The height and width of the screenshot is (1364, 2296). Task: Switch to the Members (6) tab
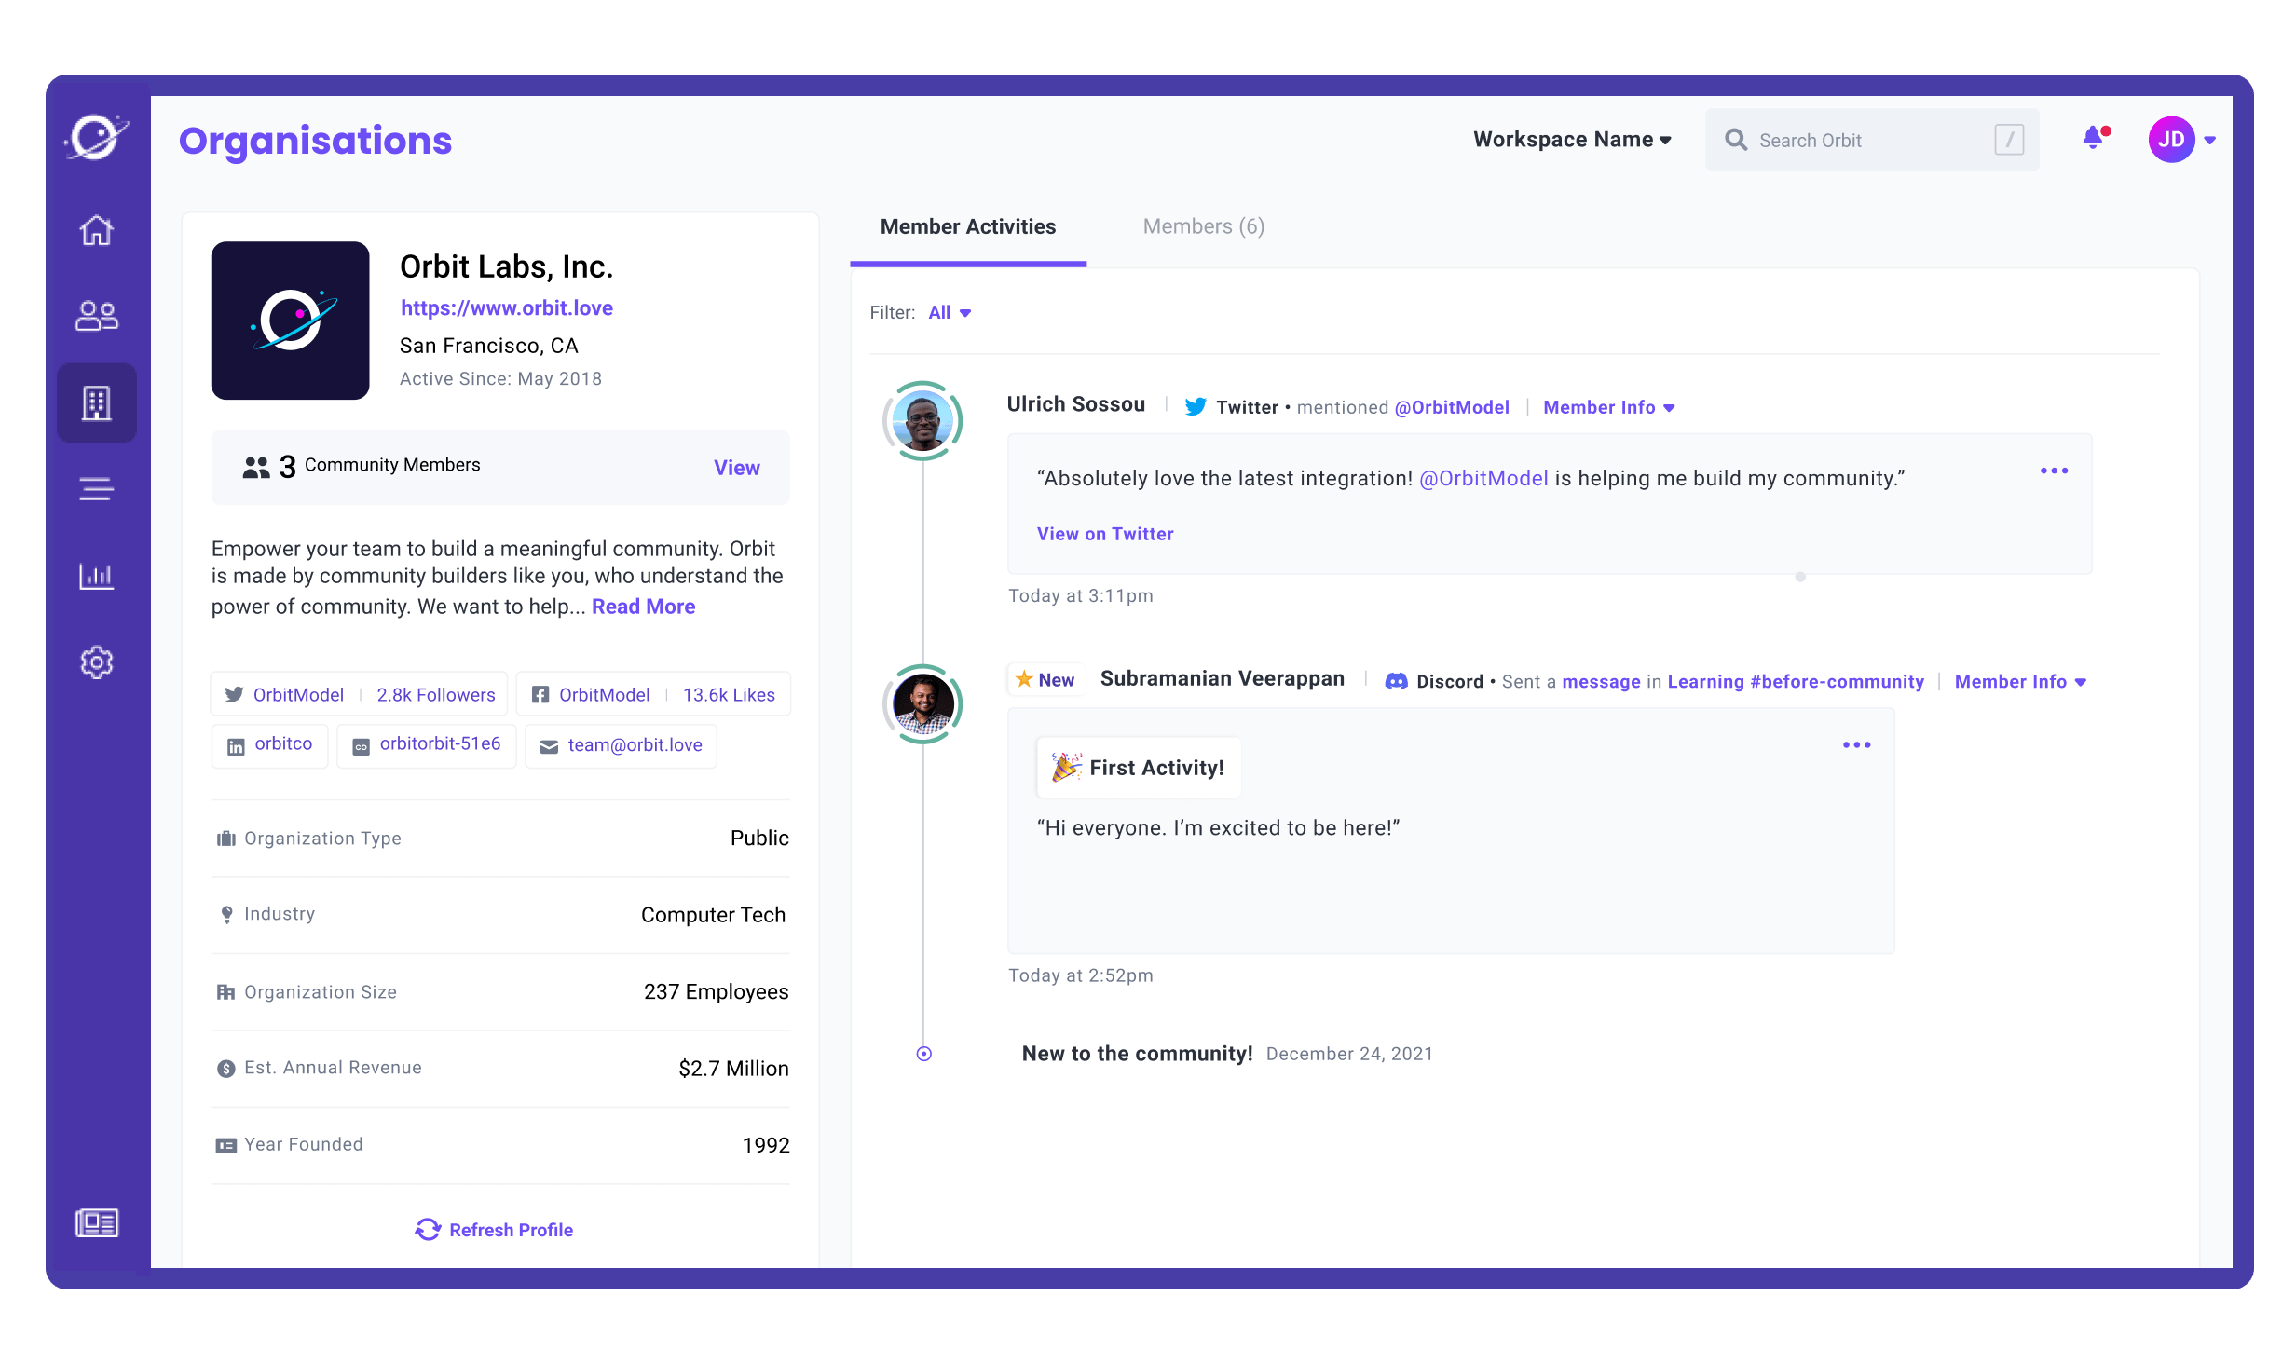pyautogui.click(x=1203, y=227)
